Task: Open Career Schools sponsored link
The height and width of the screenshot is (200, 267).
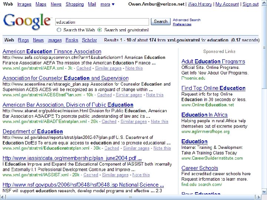Action: (x=200, y=168)
